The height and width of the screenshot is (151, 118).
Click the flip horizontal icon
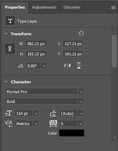67,65
